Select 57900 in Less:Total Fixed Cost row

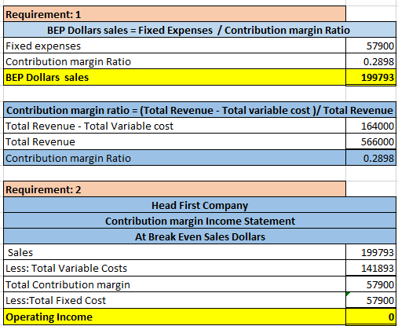(x=371, y=300)
